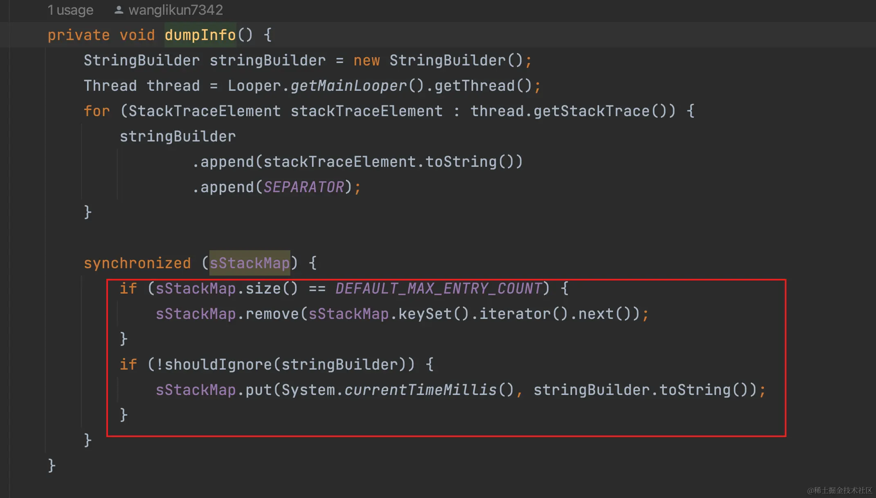Click the author person icon
Screen dimensions: 876x498
click(119, 10)
